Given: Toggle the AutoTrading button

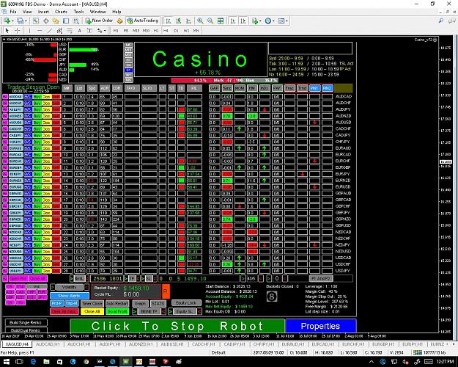Looking at the screenshot, I should click(143, 21).
